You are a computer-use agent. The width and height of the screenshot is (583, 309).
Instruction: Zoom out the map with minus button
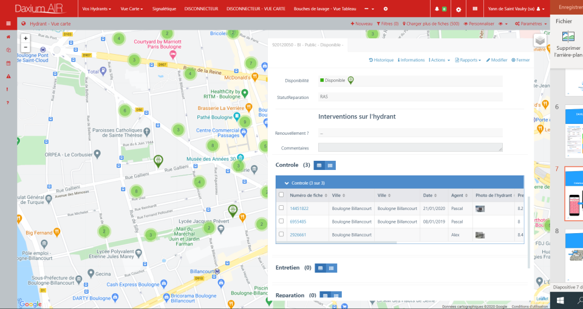coord(26,47)
